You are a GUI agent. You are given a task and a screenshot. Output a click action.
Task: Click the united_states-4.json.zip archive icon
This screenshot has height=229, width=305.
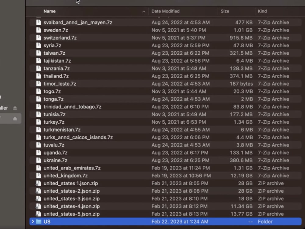38,206
